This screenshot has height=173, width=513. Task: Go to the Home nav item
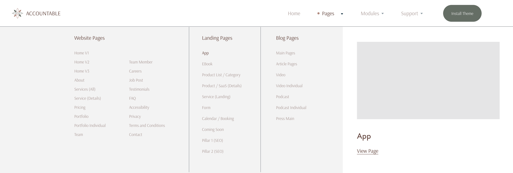294,13
